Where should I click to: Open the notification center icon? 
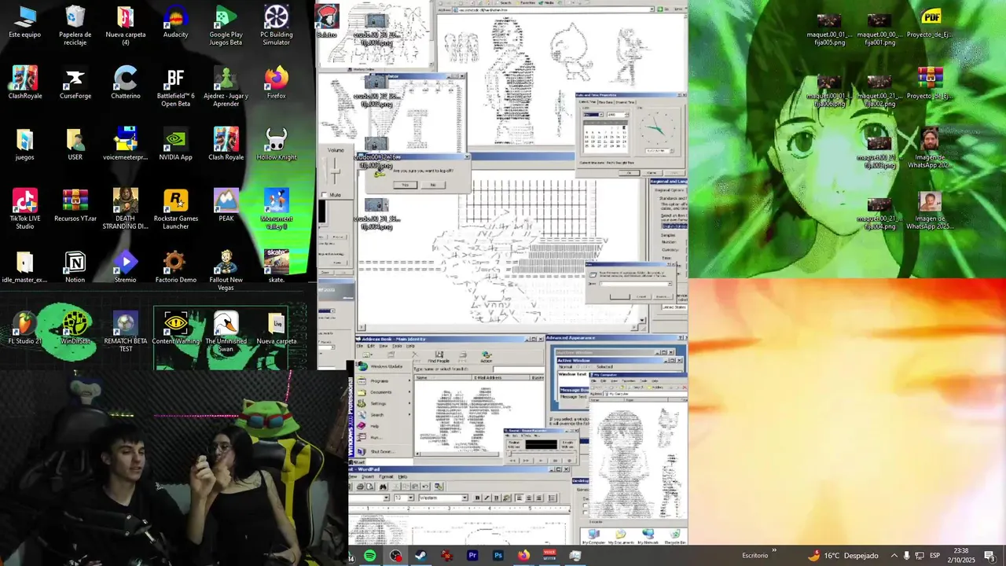pos(989,556)
